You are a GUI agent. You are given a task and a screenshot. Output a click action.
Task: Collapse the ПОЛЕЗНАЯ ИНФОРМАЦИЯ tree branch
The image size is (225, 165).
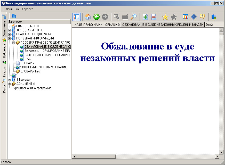10,38
